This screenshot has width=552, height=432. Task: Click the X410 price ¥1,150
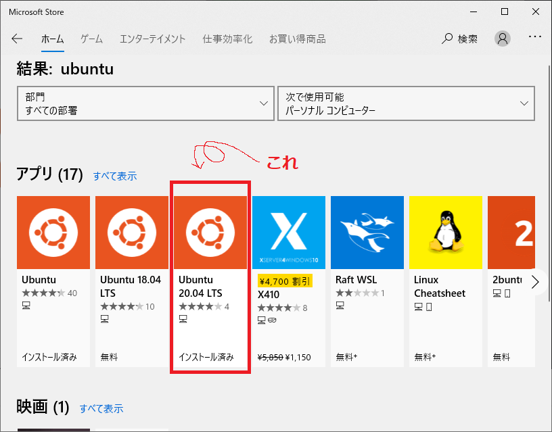point(298,358)
